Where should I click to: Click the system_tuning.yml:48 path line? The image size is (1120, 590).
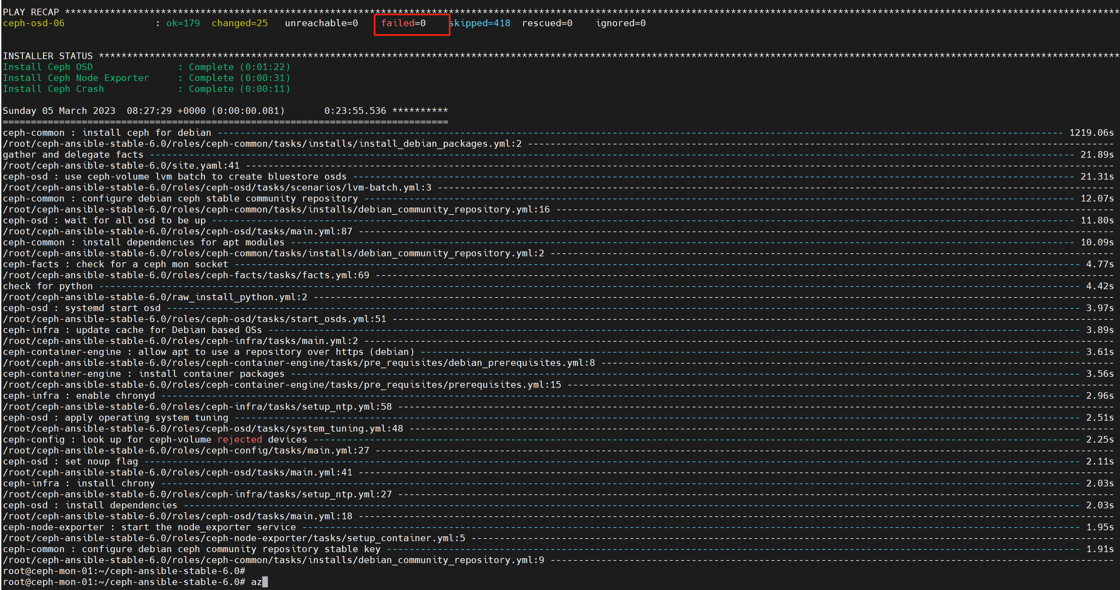(x=203, y=428)
